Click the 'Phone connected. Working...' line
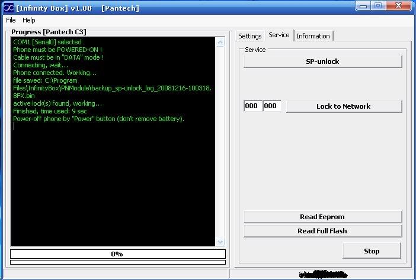The image size is (416, 280). (55, 73)
